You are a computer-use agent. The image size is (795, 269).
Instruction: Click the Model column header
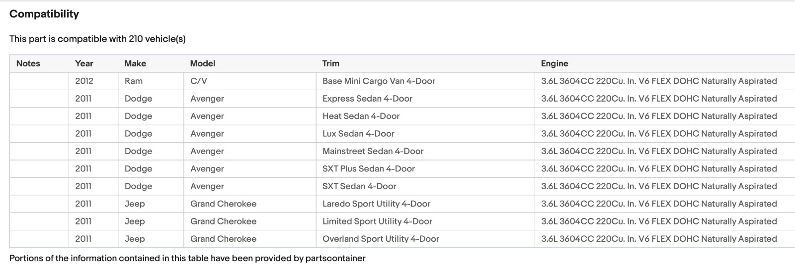click(x=203, y=63)
